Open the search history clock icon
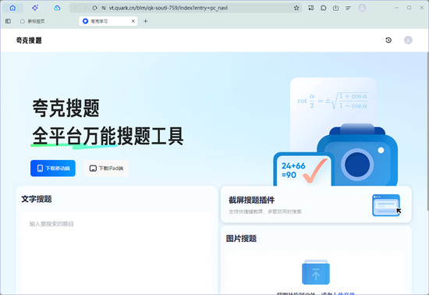The height and width of the screenshot is (295, 429). pos(388,41)
